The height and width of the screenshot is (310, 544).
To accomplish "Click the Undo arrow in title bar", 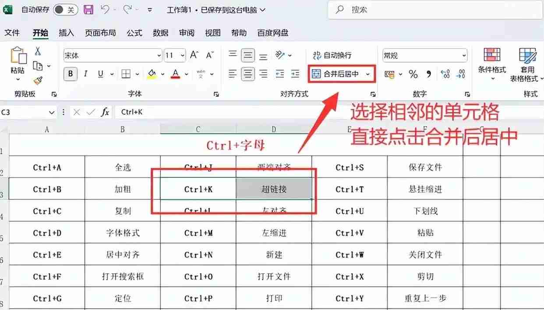I will pos(105,9).
